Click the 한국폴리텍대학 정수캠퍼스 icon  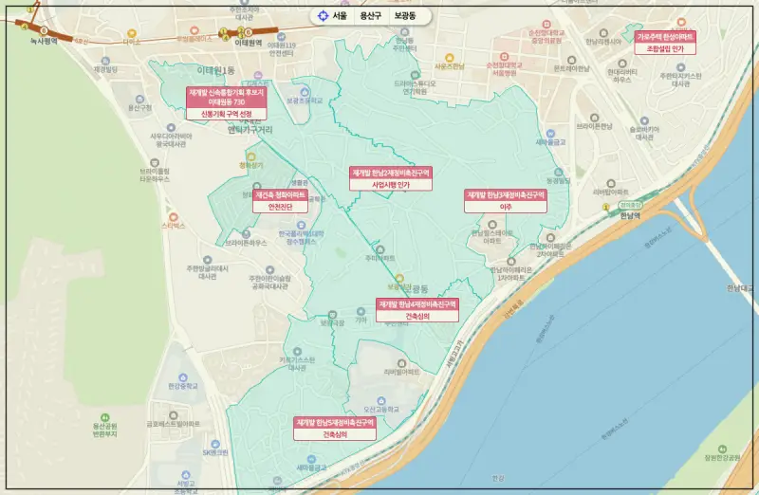coord(301,225)
